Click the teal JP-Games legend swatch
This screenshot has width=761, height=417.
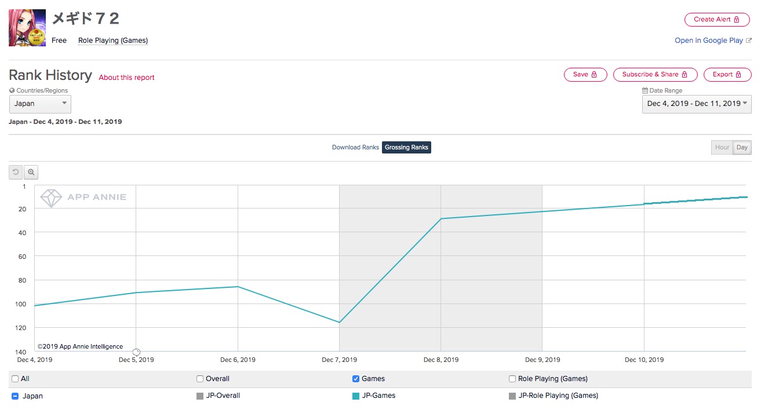pyautogui.click(x=356, y=396)
